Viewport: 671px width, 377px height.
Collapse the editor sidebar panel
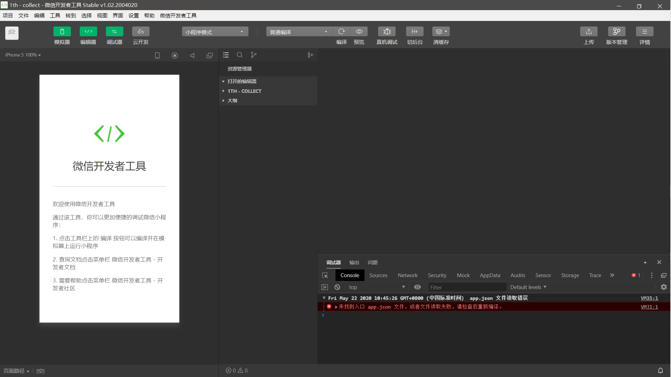(311, 55)
